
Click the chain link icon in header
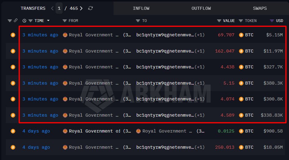pos(16,20)
